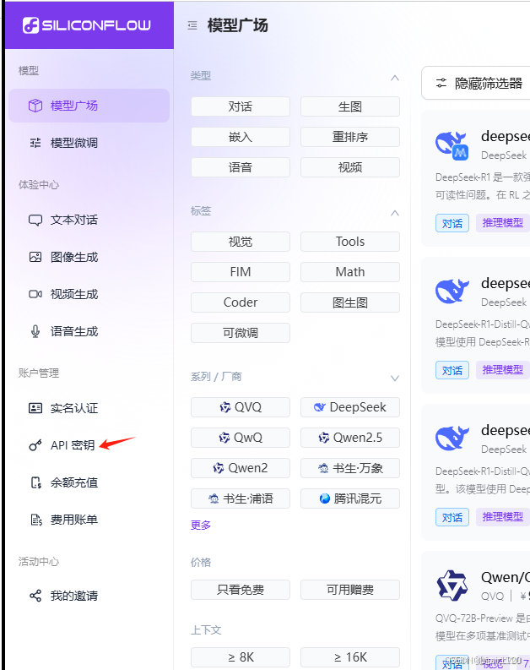Click the 实名认证 ID card icon
Image resolution: width=530 pixels, height=670 pixels.
pos(35,408)
